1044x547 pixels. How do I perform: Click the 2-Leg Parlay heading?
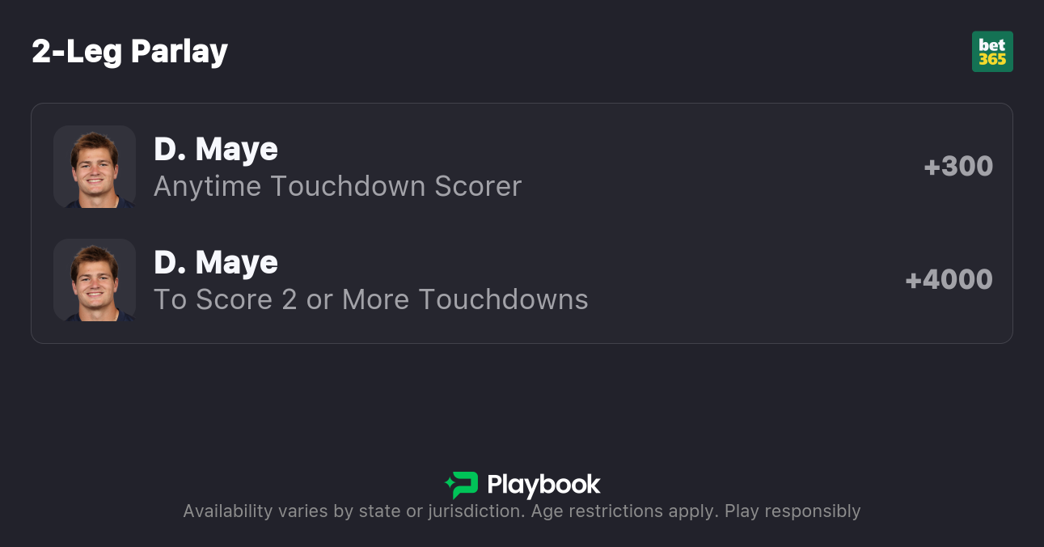pyautogui.click(x=129, y=52)
